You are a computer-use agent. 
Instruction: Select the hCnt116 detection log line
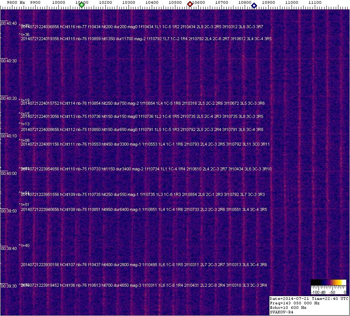[142, 27]
